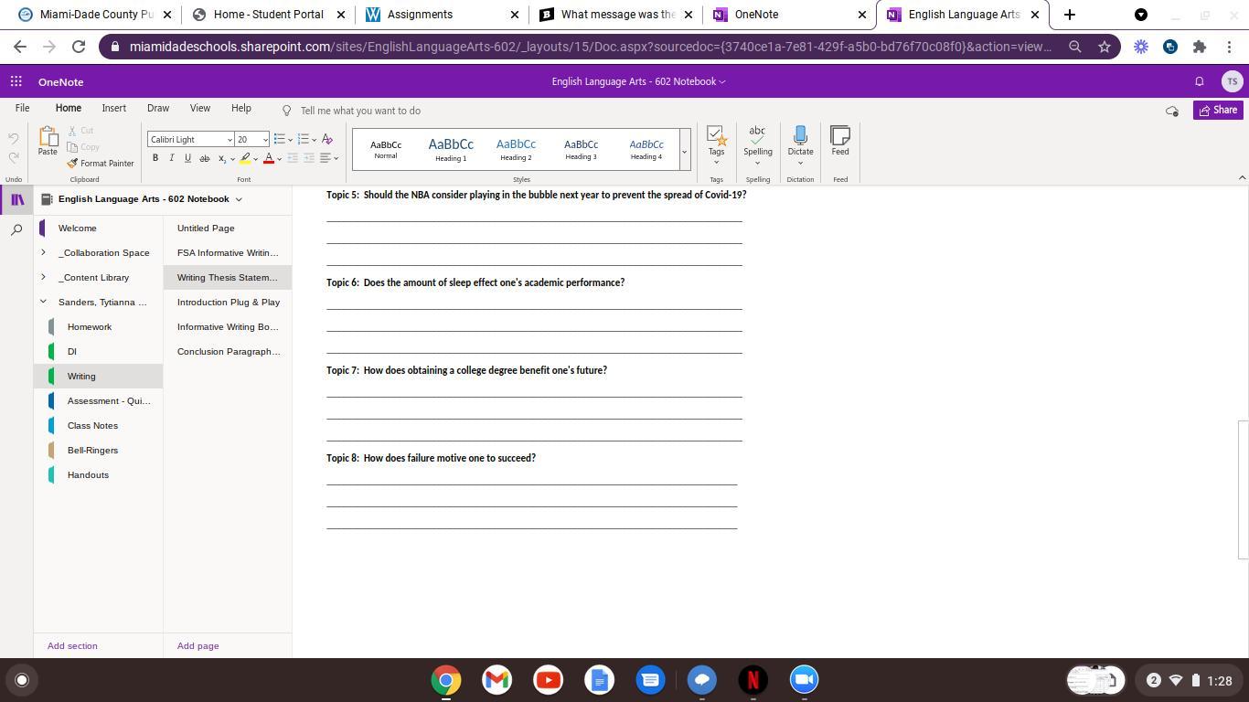The image size is (1249, 702).
Task: Expand the _Content Library section
Action: coord(43,277)
